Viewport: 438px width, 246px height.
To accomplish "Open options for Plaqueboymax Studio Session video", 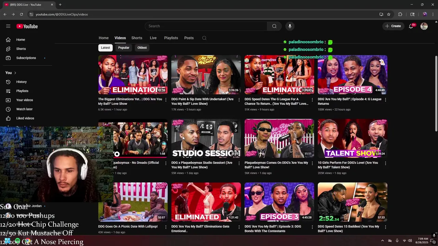I will (239, 163).
